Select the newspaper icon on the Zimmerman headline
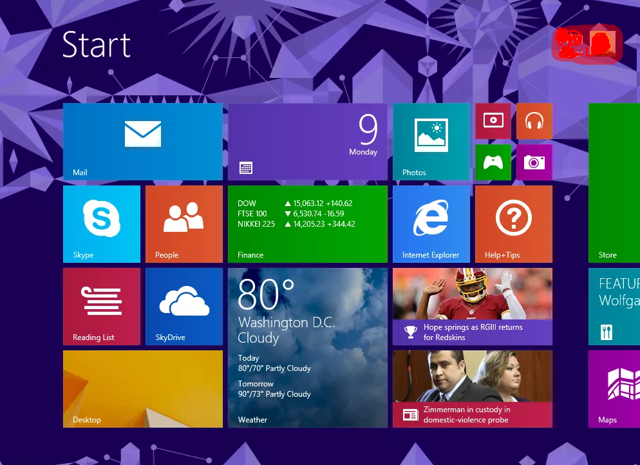Screen dimensions: 640x465 (x=411, y=415)
